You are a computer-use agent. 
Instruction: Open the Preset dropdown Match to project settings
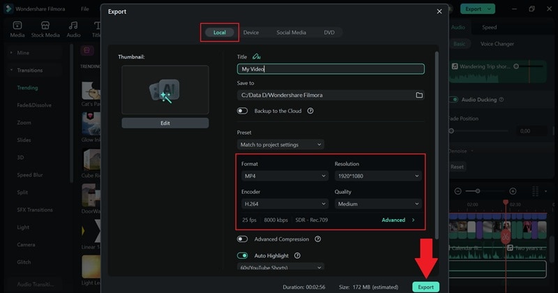[x=280, y=144]
